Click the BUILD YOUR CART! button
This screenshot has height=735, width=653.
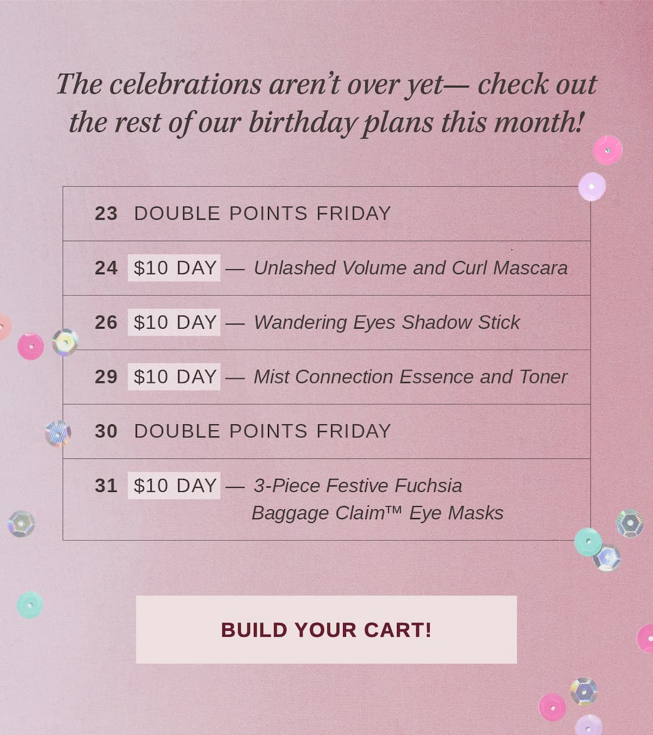tap(326, 630)
